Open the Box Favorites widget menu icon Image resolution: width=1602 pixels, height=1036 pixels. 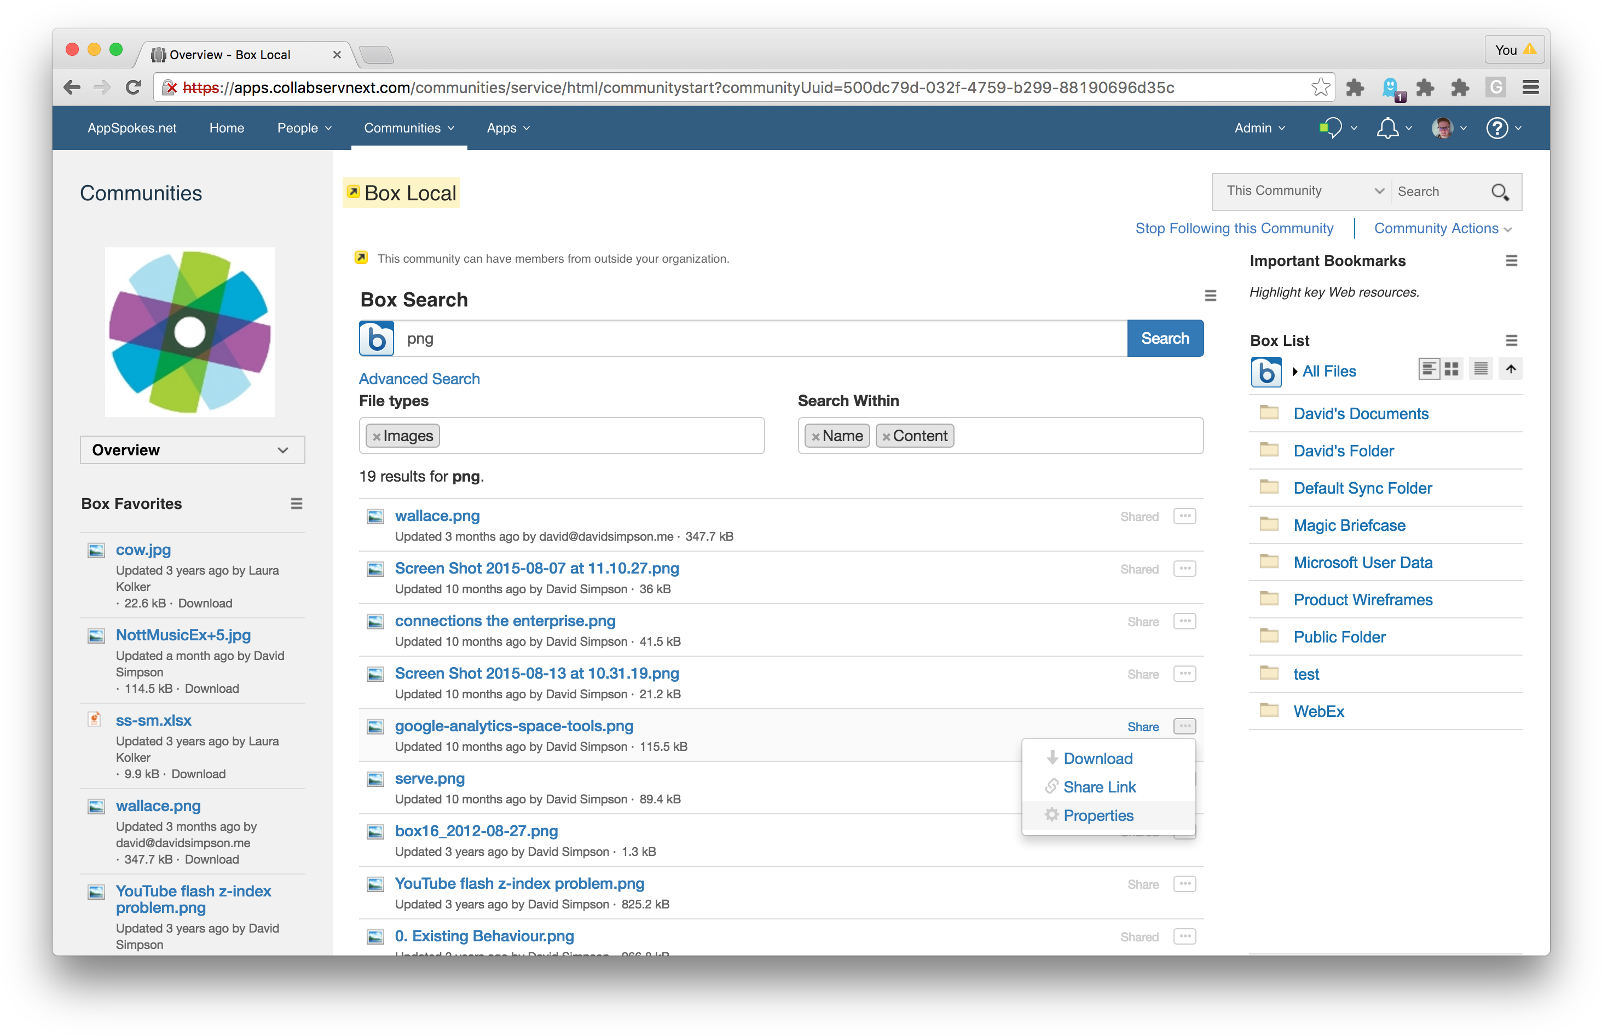[296, 504]
